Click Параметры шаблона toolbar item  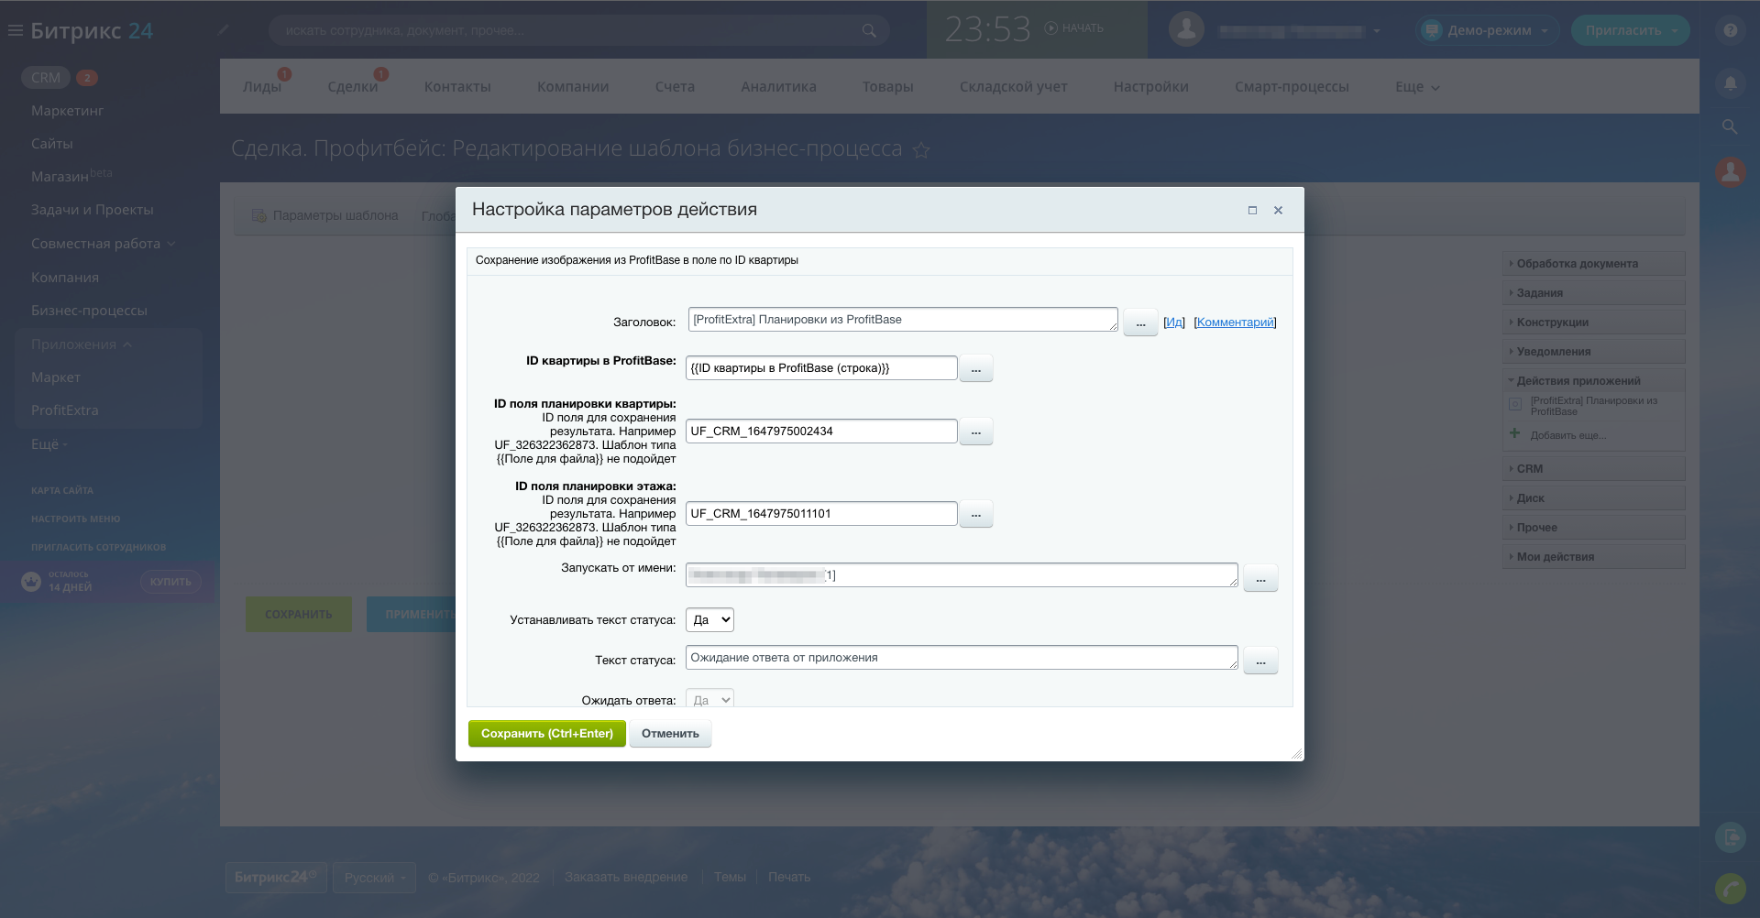(x=325, y=216)
